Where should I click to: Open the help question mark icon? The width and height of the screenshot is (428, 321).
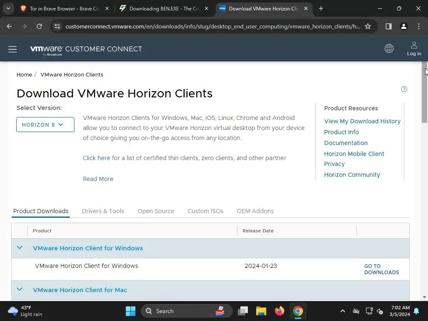[404, 89]
